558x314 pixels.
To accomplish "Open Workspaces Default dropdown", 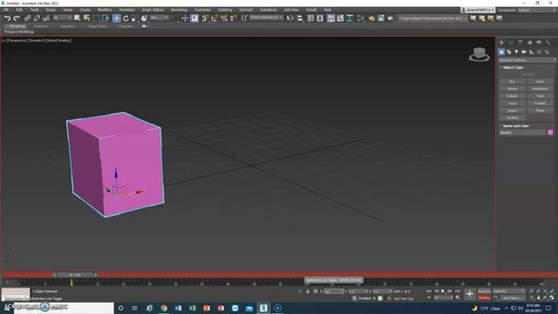I will 537,10.
